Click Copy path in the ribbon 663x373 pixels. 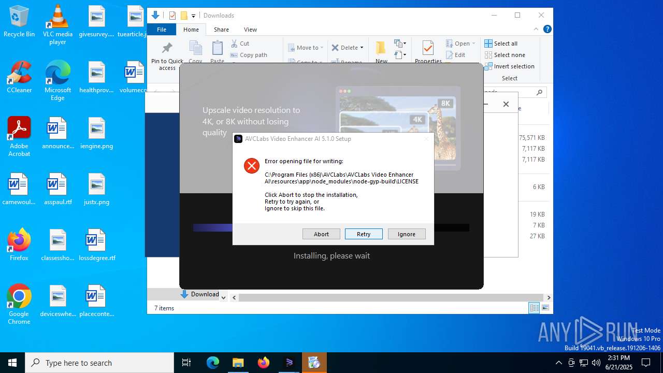pos(249,55)
